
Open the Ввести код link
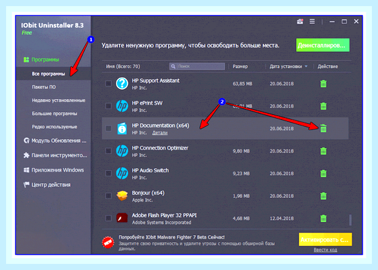coord(325,250)
